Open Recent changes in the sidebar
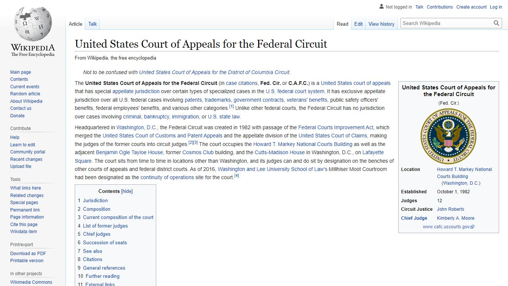The image size is (508, 286). [x=26, y=159]
